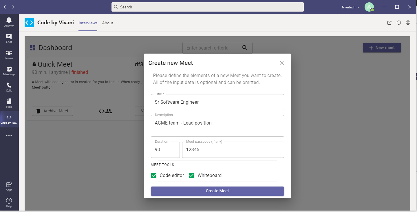Open the more apps ellipsis in the sidebar
The height and width of the screenshot is (212, 417).
coord(9,135)
